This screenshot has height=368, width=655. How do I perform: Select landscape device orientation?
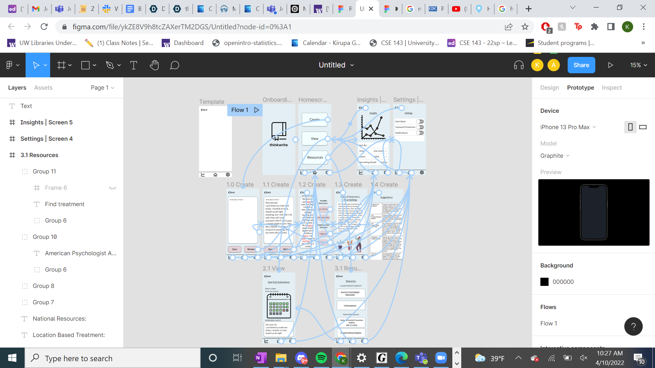643,127
